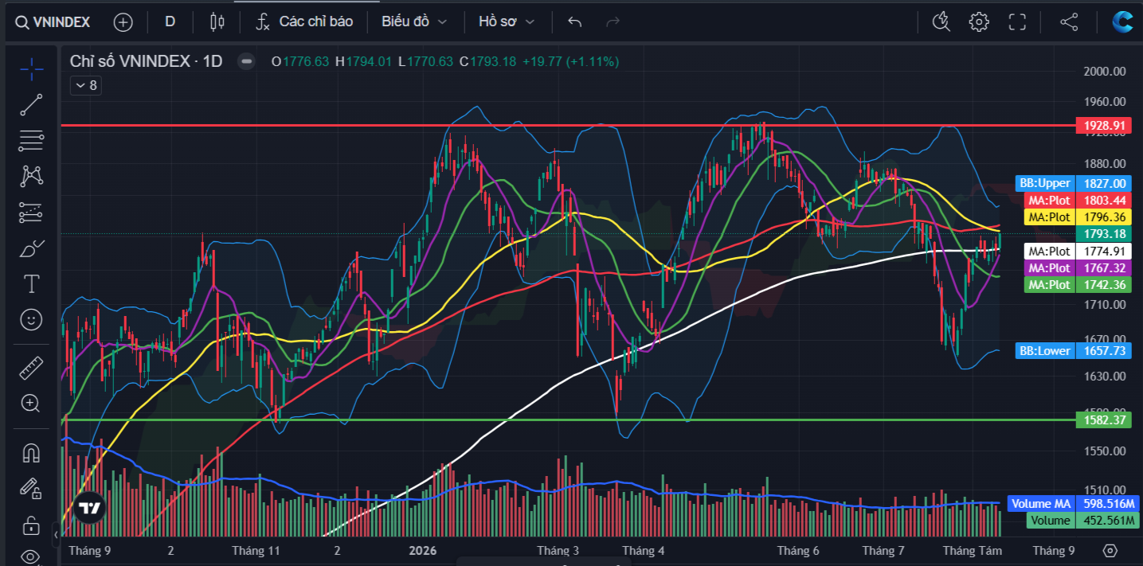Redo the chart action
The height and width of the screenshot is (566, 1143).
(x=613, y=21)
